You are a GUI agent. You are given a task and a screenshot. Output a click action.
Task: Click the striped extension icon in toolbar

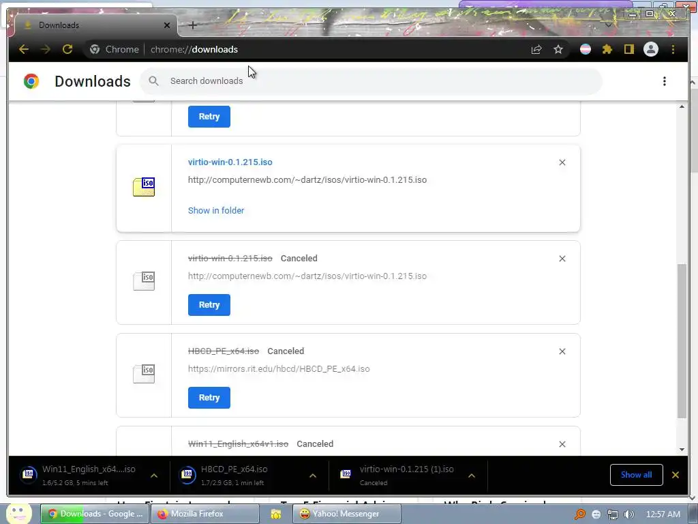[586, 49]
